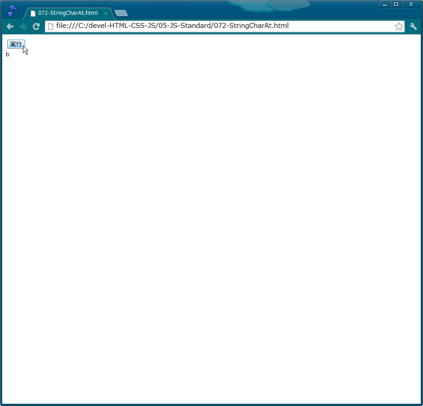This screenshot has height=406, width=423.
Task: Maximize the browser window
Action: pyautogui.click(x=396, y=5)
